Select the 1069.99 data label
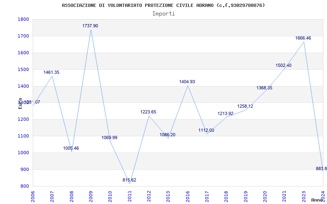This screenshot has height=204, width=327. (x=110, y=137)
